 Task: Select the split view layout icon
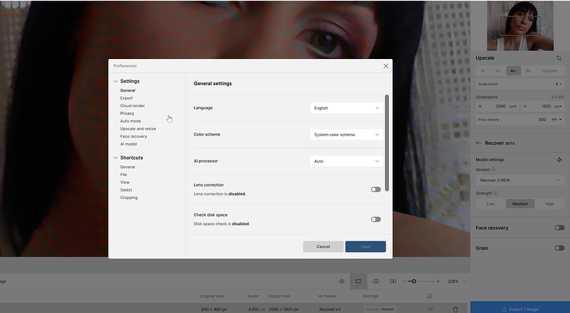(x=376, y=281)
